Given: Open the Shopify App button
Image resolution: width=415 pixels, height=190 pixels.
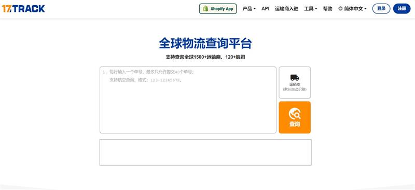Looking at the screenshot, I should point(218,9).
